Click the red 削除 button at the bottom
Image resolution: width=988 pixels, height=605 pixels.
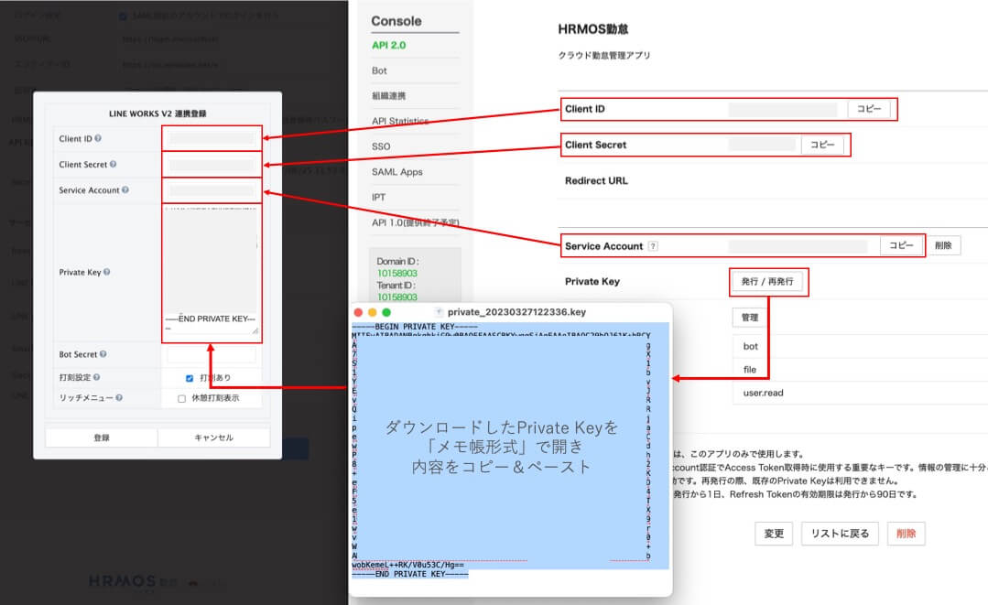pos(907,534)
